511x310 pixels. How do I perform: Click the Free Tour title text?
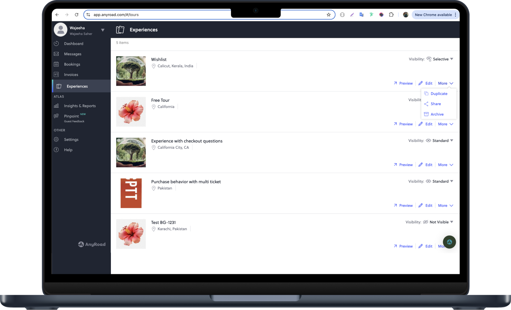click(x=160, y=100)
